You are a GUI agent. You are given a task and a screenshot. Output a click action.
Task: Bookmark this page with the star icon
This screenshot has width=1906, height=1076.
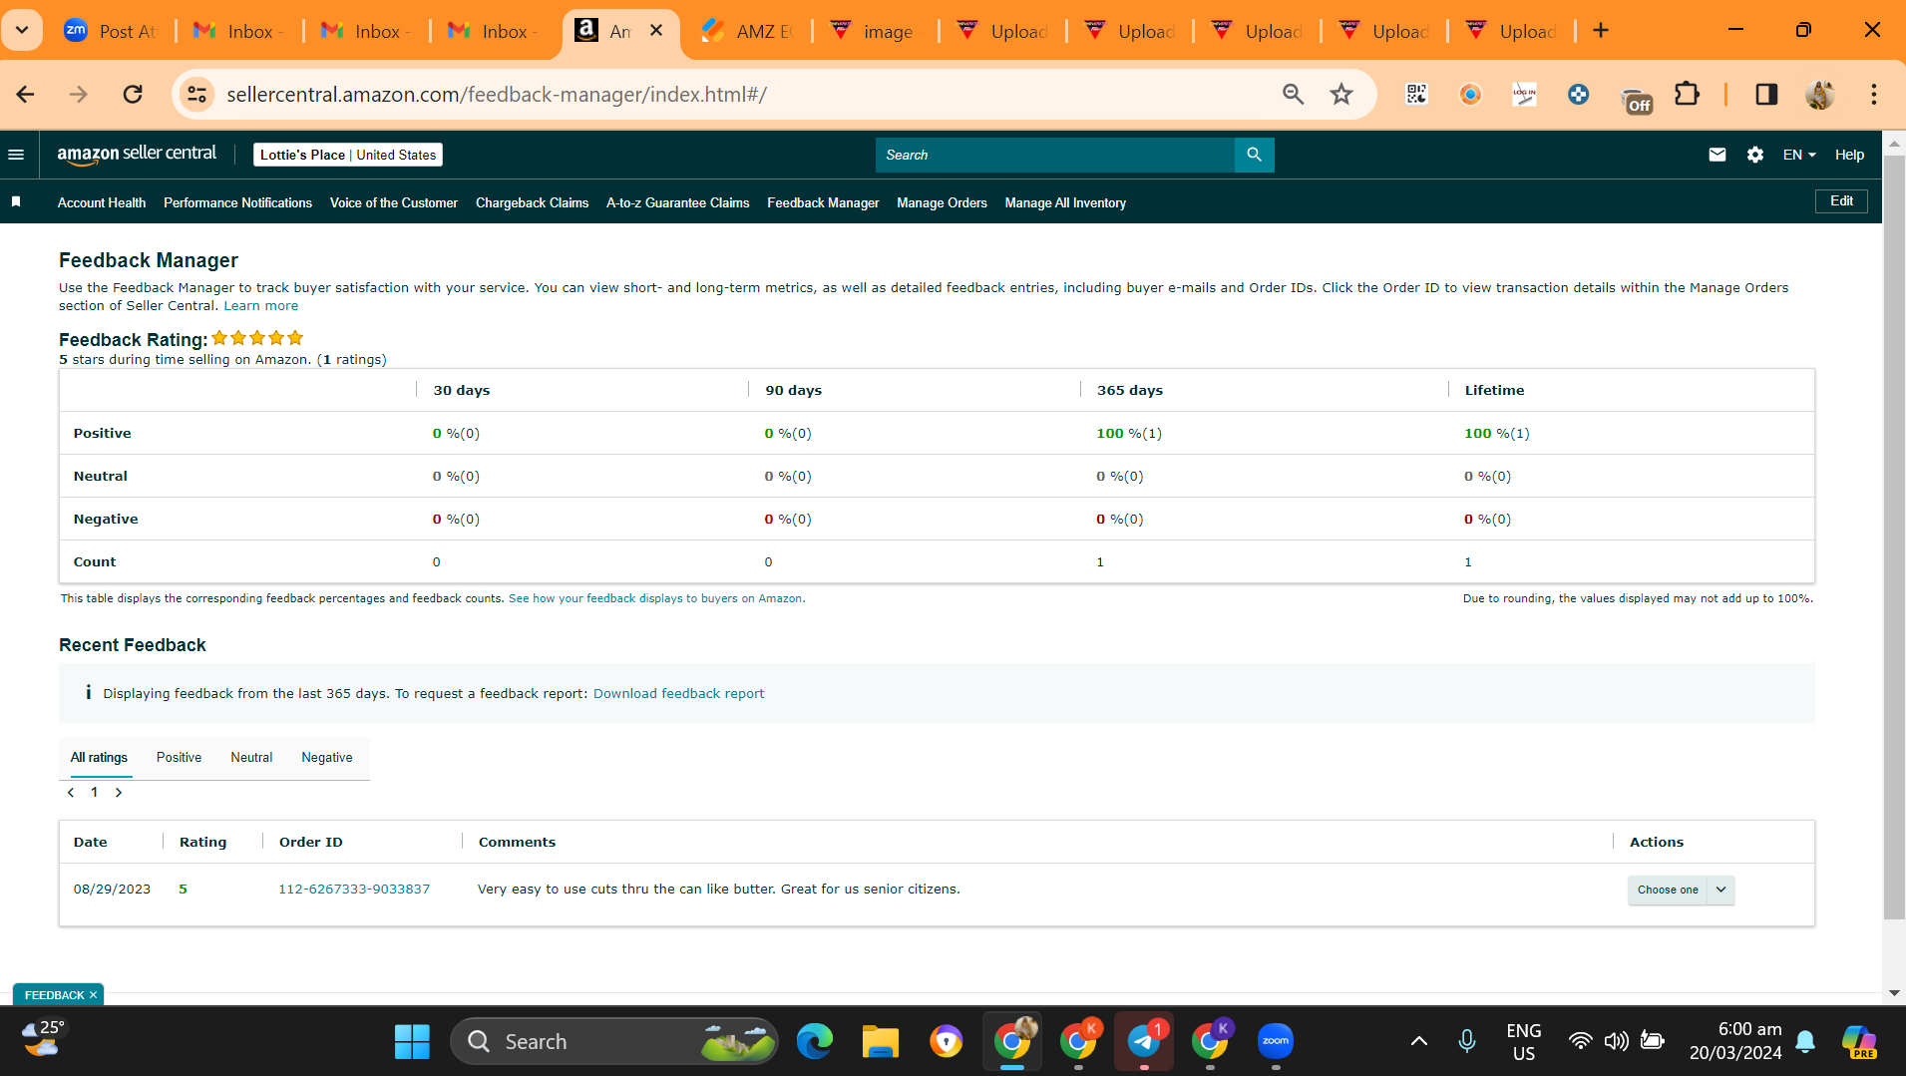click(1341, 94)
